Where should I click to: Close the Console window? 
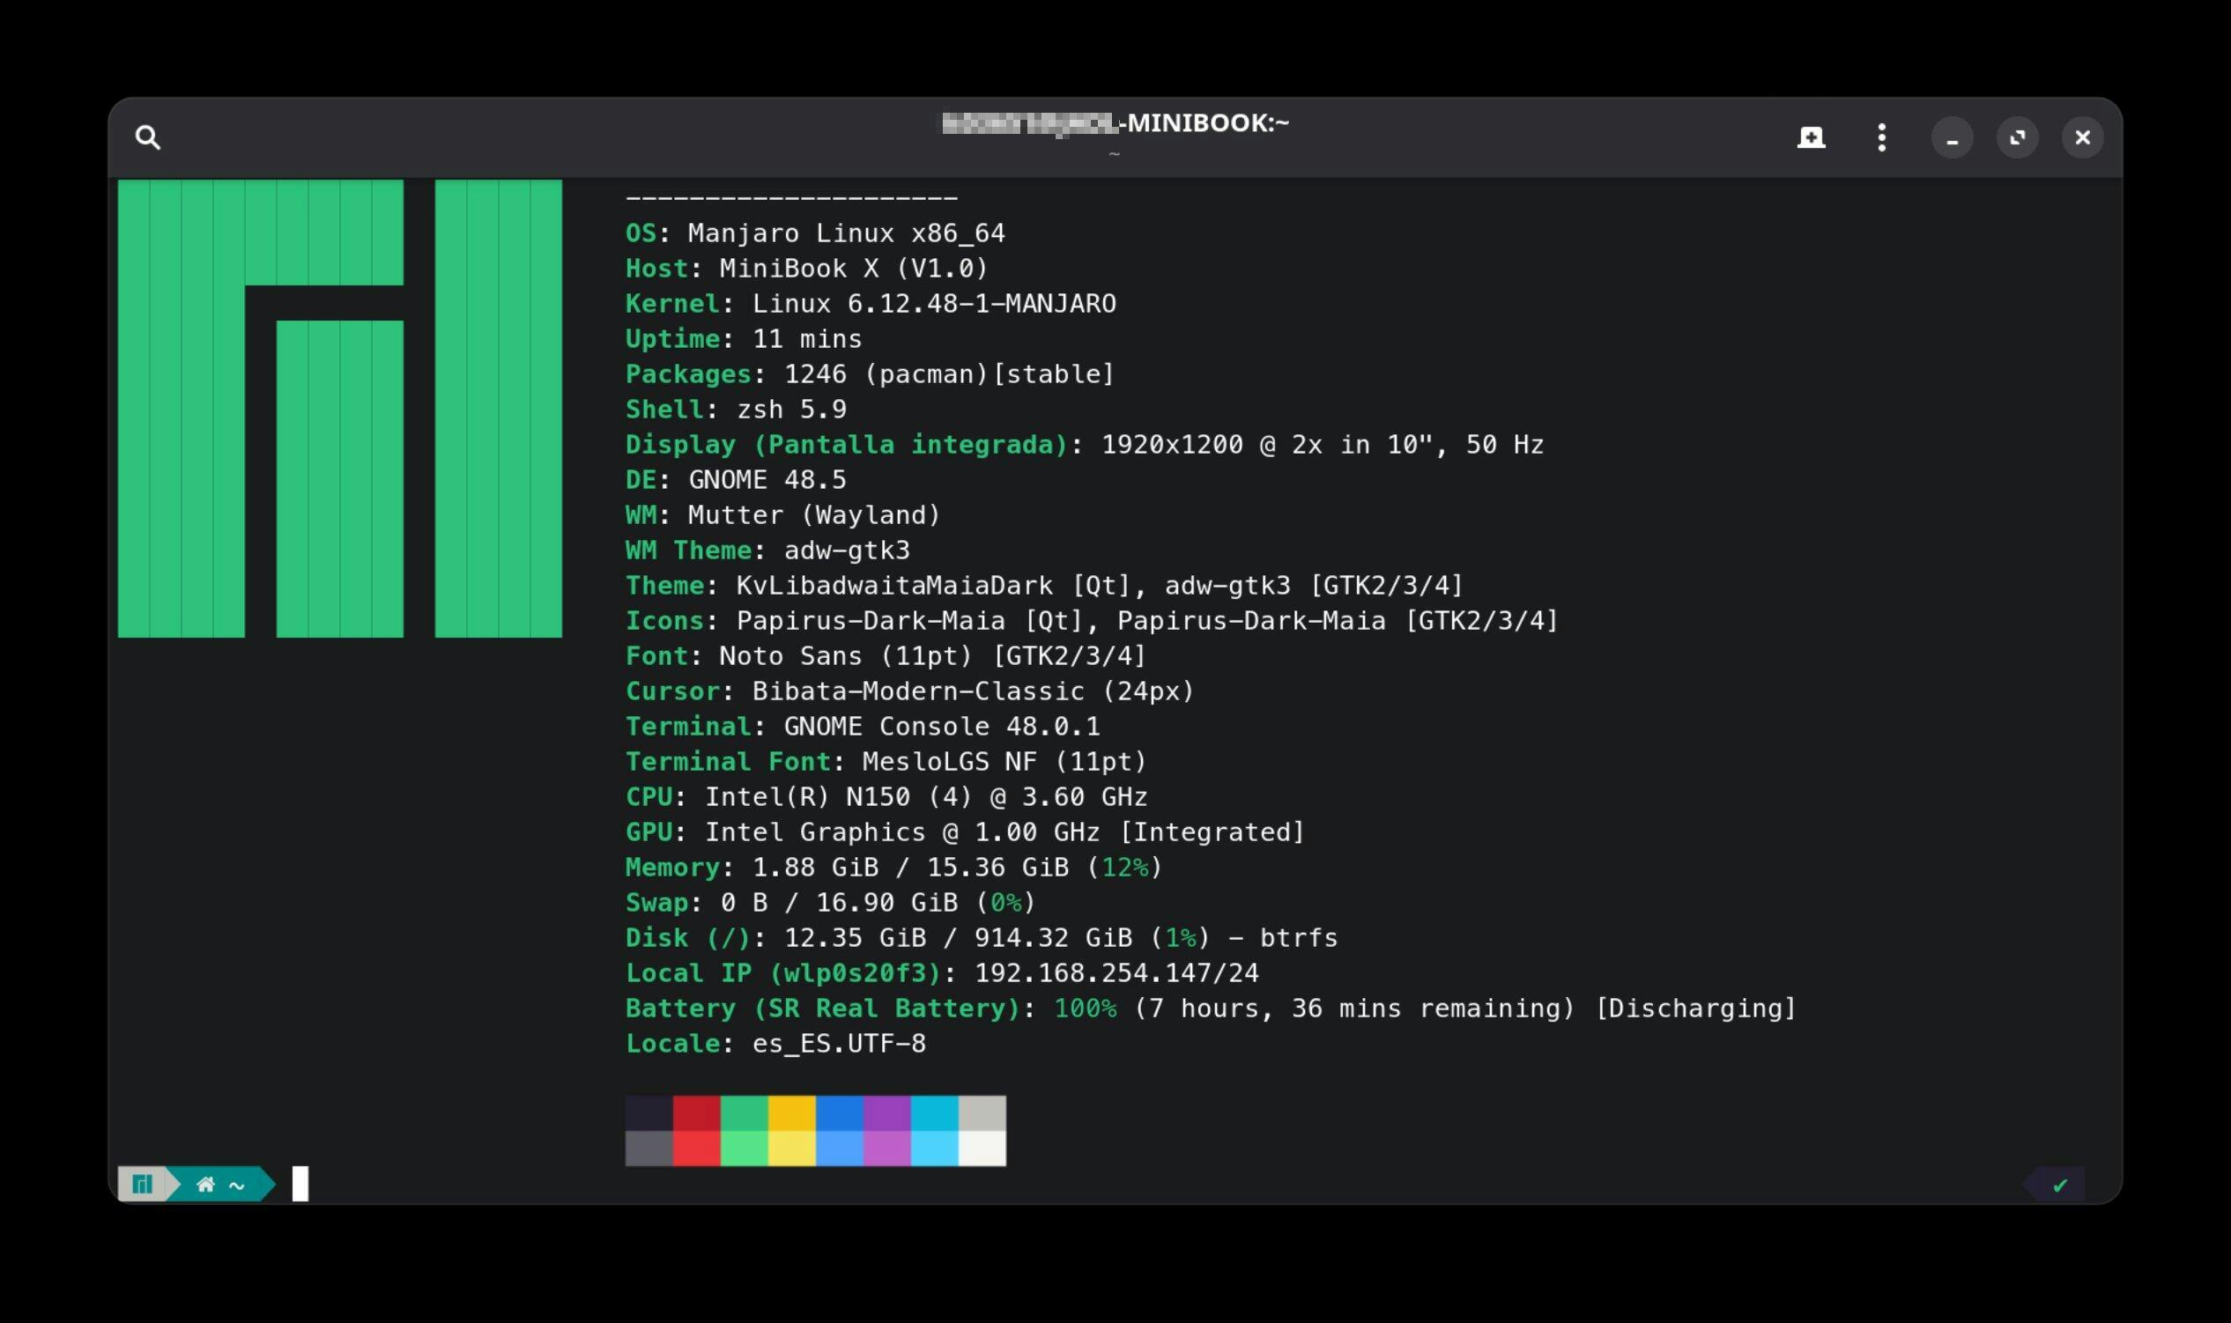(x=2082, y=138)
